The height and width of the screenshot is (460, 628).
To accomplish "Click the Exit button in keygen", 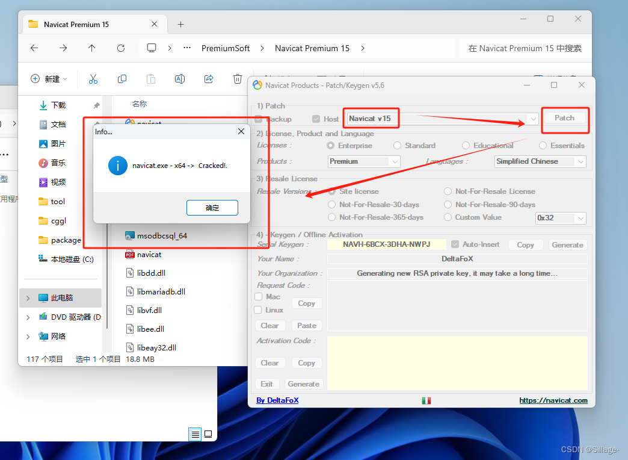I will (266, 384).
